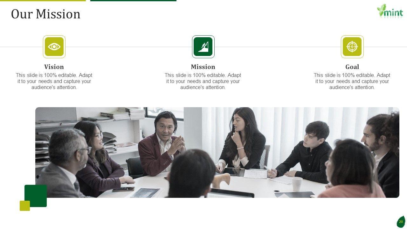Click the Goal target icon
Viewport: 407px width, 229px height.
click(x=352, y=47)
